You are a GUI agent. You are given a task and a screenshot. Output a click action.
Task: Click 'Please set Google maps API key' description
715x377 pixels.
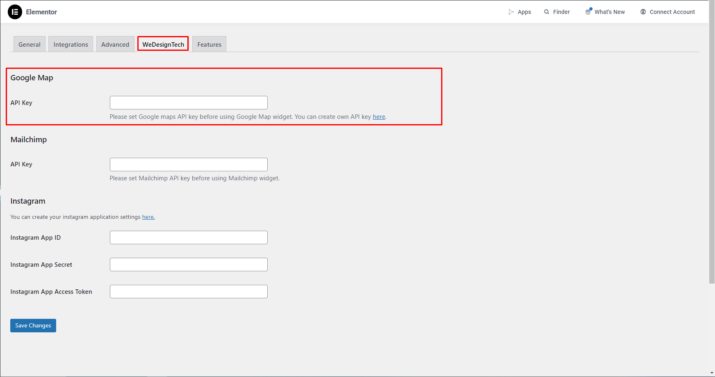click(x=248, y=117)
